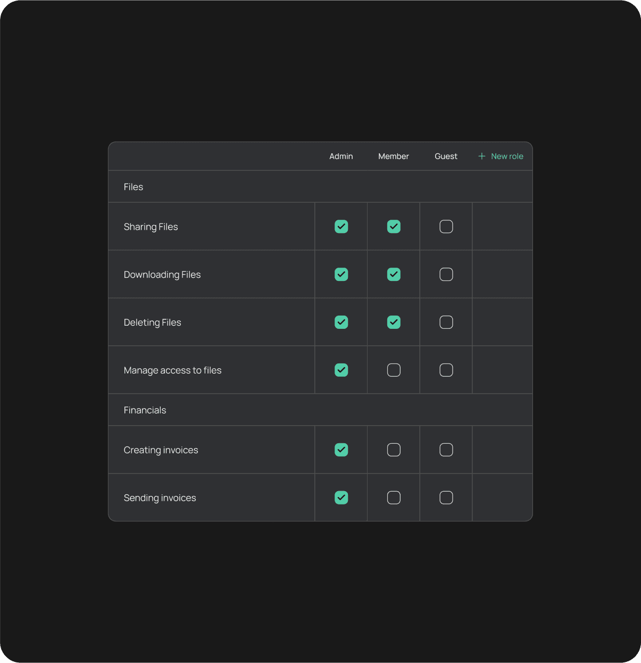Click the Financials section heading
641x663 pixels.
pyautogui.click(x=145, y=410)
